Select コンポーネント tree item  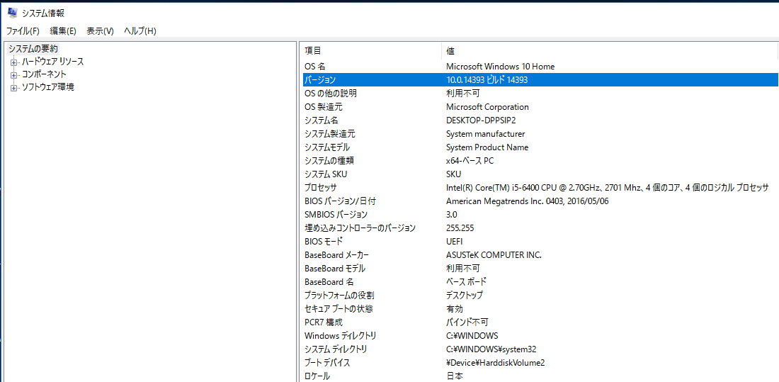[x=44, y=74]
